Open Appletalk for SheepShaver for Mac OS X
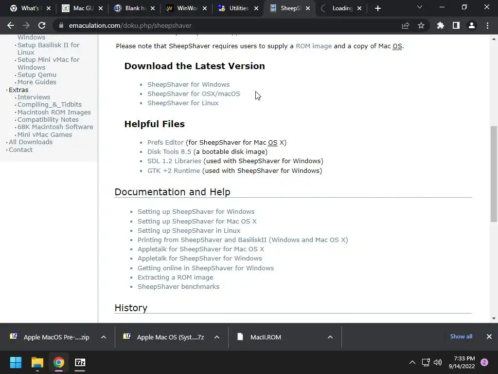 [201, 249]
